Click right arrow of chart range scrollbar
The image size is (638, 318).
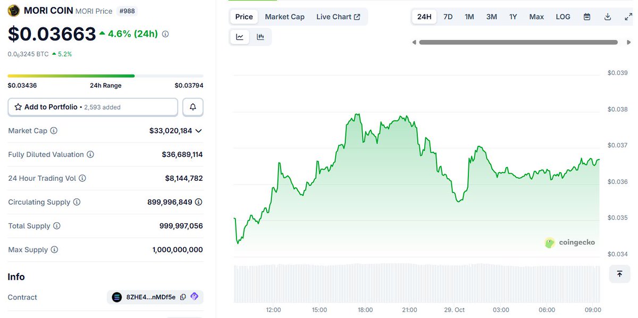[x=629, y=43]
